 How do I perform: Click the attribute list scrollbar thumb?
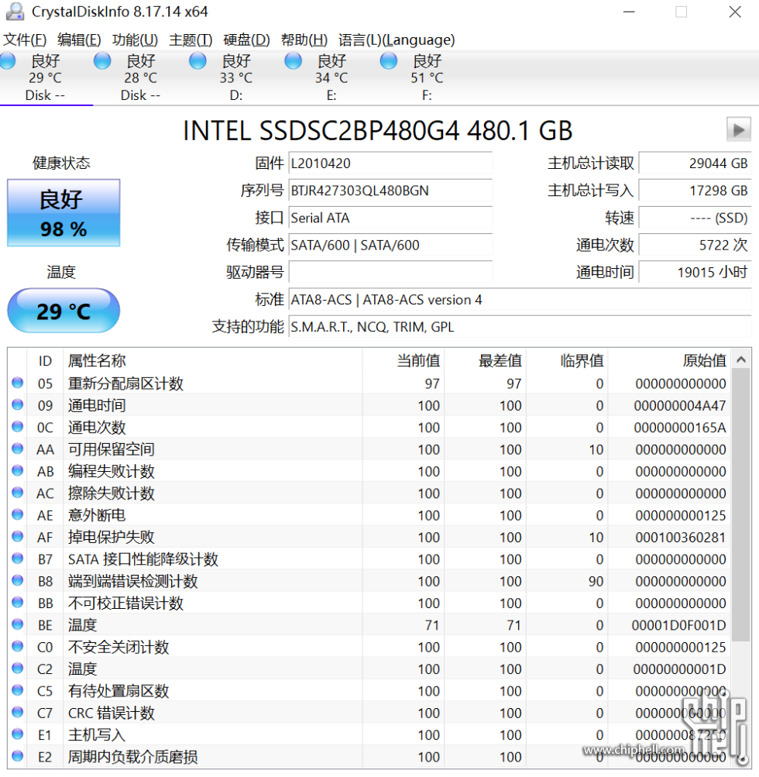tap(741, 505)
